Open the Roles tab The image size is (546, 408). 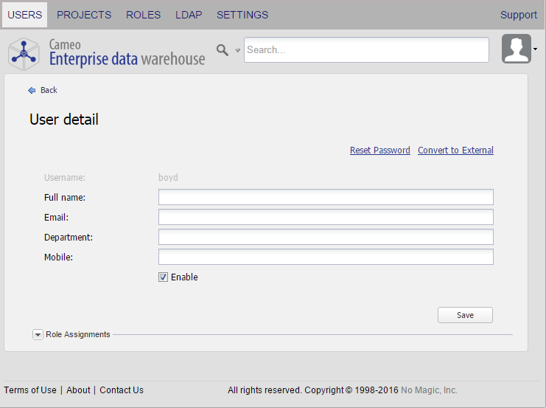point(143,15)
